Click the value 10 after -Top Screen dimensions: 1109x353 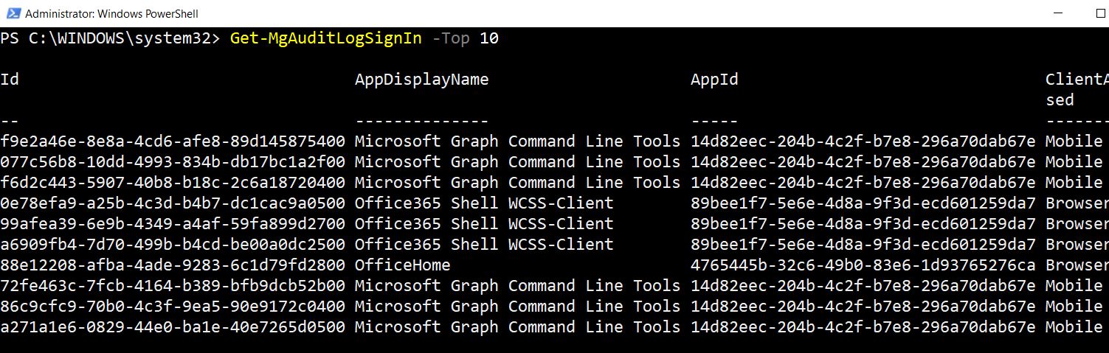point(489,38)
